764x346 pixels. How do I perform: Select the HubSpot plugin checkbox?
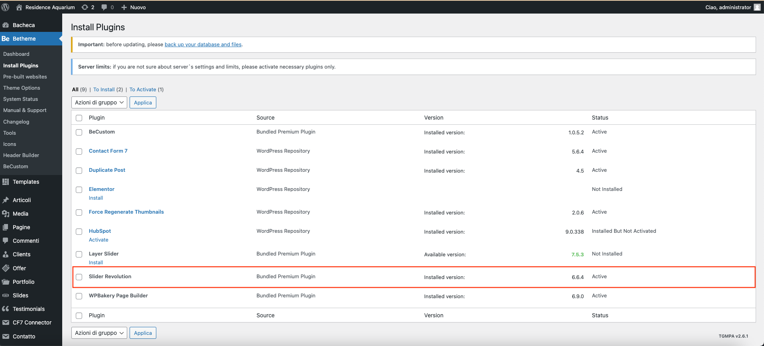79,232
